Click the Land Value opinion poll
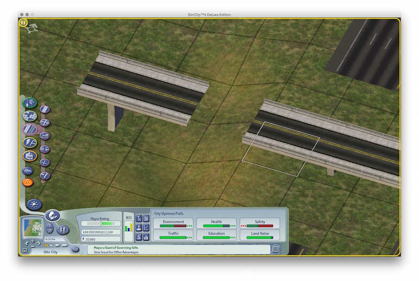Screen dimensions: 419x281 (x=260, y=235)
